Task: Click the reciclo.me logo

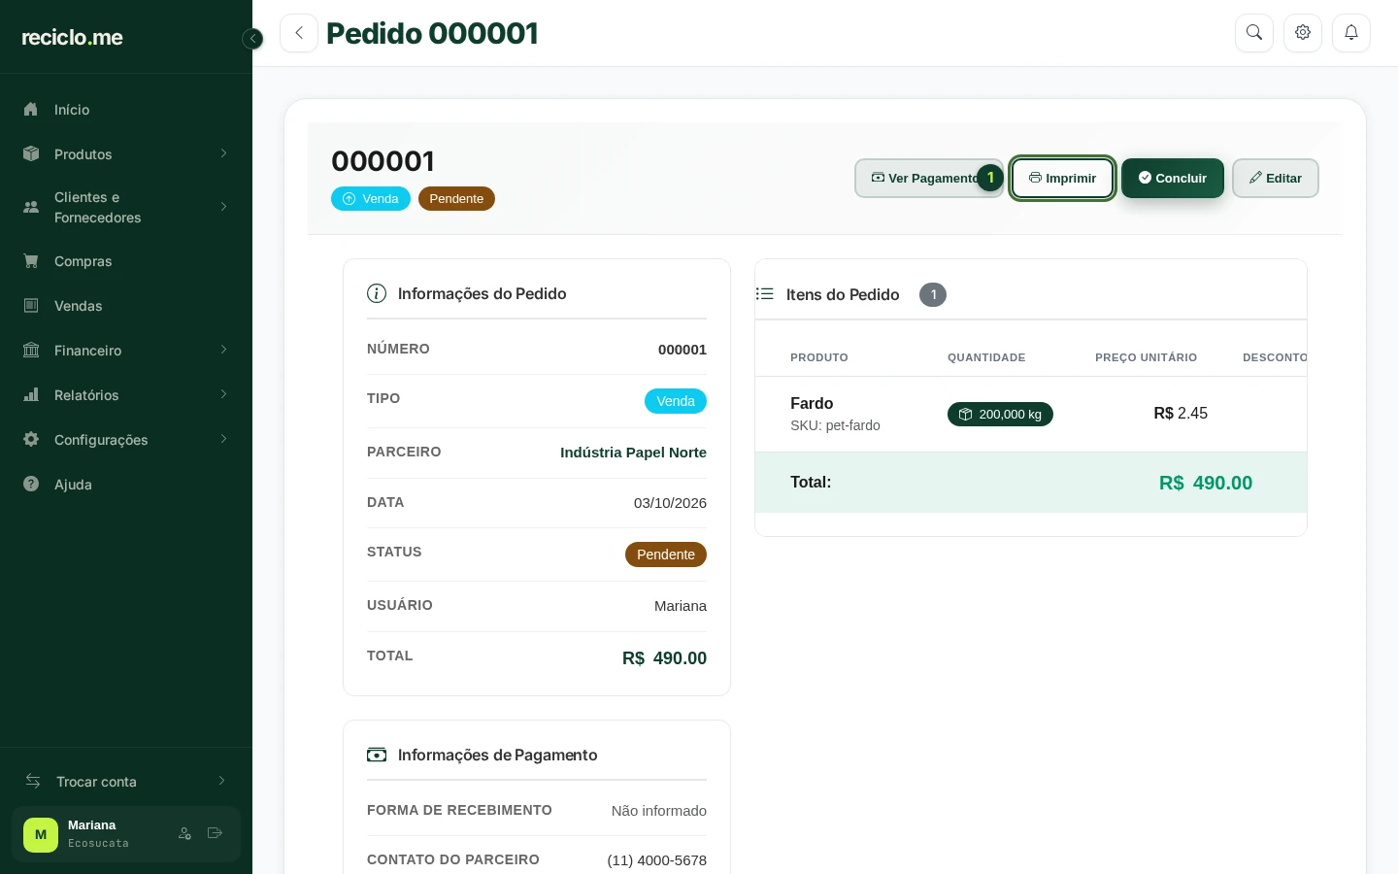Action: (73, 38)
